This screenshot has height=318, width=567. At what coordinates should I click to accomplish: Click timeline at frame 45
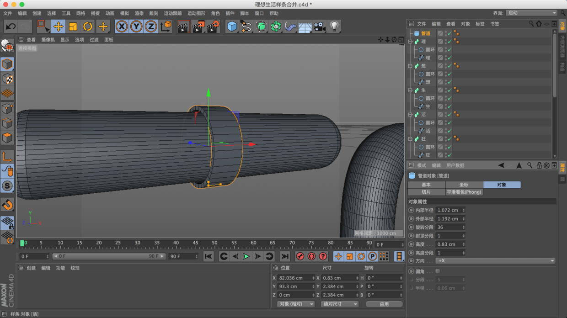click(x=195, y=244)
